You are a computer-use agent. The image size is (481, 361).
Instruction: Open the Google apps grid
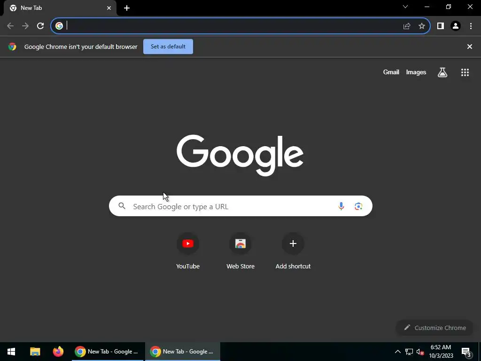coord(465,72)
